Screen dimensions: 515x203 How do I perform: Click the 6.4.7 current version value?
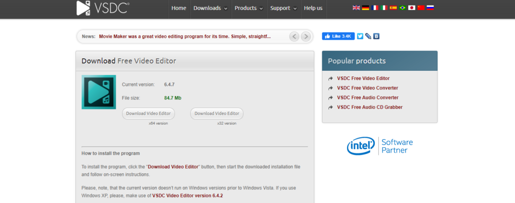click(x=169, y=84)
